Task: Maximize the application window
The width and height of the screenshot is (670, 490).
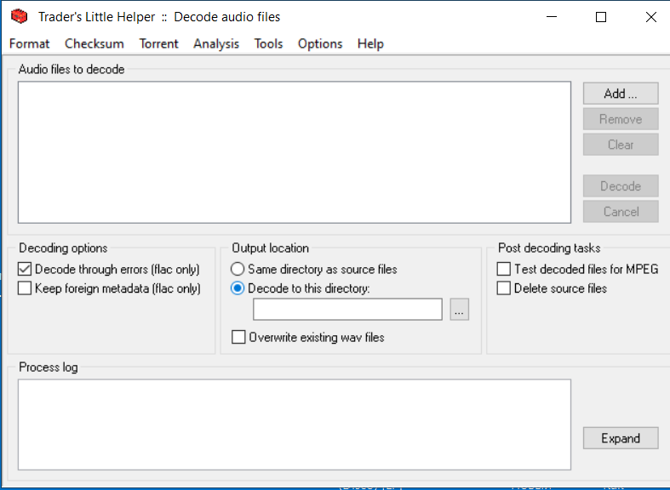Action: (601, 17)
